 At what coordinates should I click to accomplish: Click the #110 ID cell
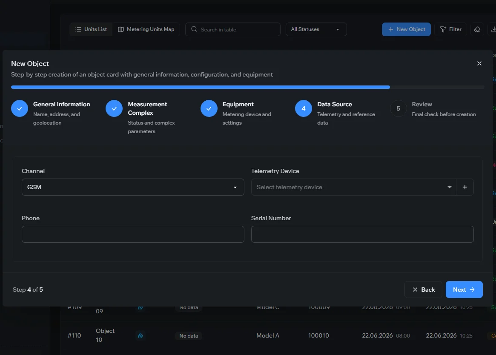75,335
